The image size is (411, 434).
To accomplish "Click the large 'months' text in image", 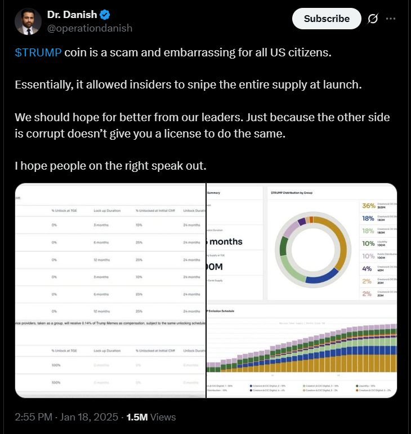I will click(x=226, y=242).
